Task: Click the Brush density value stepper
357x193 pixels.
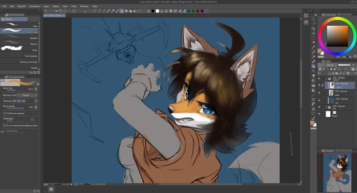Action: click(x=33, y=107)
